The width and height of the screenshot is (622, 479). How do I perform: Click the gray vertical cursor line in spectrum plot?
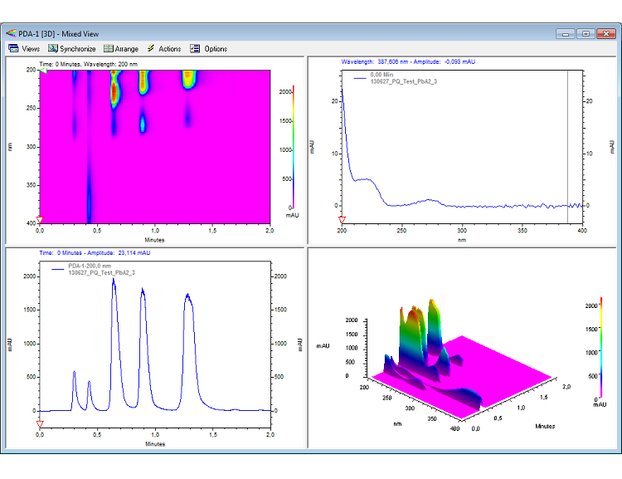(568, 146)
